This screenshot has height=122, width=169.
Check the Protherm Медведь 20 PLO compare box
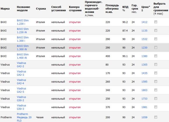coord(156,117)
